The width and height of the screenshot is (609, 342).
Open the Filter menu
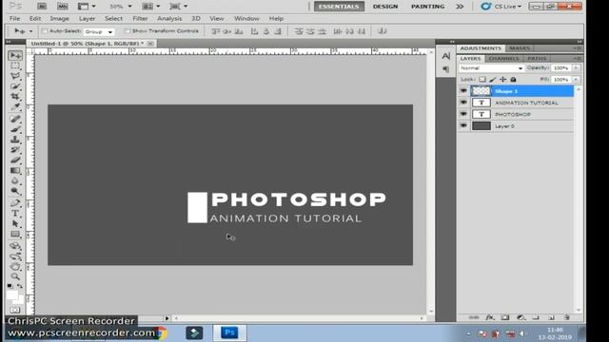coord(140,18)
